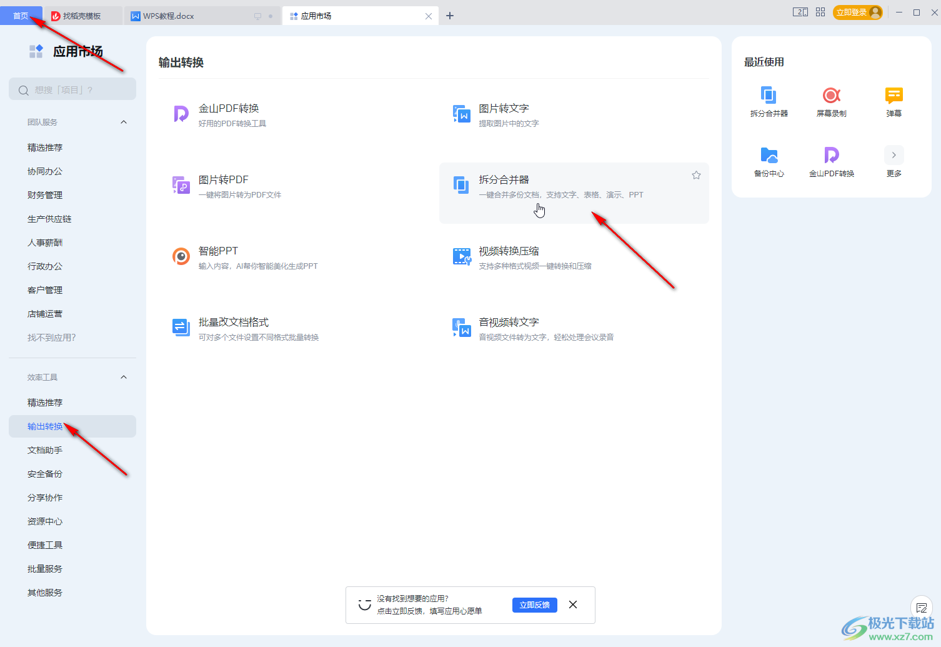This screenshot has width=941, height=647.
Task: Close the 应用市场 tab
Action: coord(428,16)
